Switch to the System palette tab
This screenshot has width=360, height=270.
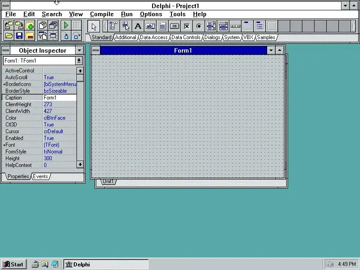point(232,37)
